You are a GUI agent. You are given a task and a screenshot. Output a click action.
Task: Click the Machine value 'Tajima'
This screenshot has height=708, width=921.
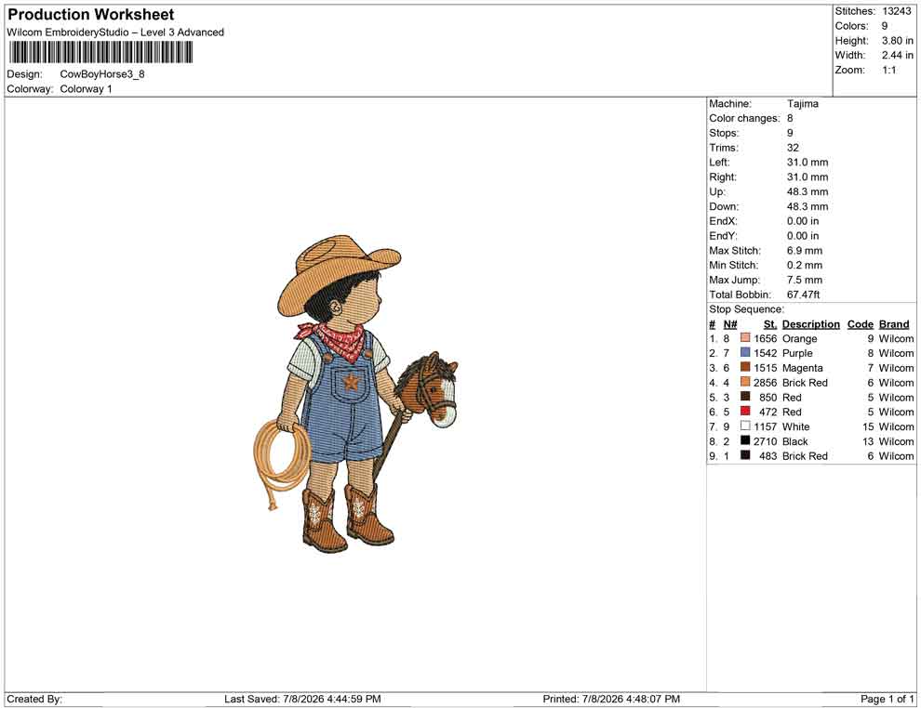(803, 103)
